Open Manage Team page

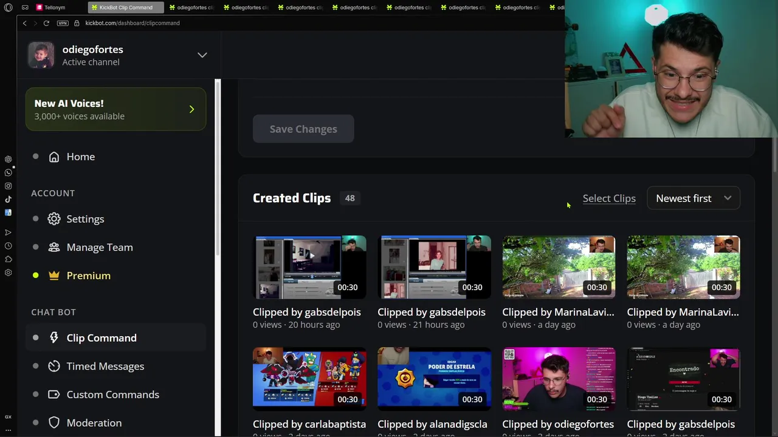click(x=100, y=247)
